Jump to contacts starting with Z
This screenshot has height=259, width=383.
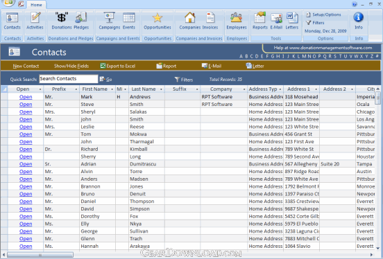[x=372, y=56]
